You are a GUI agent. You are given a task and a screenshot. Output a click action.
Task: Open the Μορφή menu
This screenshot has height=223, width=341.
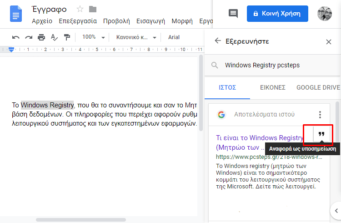pyautogui.click(x=182, y=21)
